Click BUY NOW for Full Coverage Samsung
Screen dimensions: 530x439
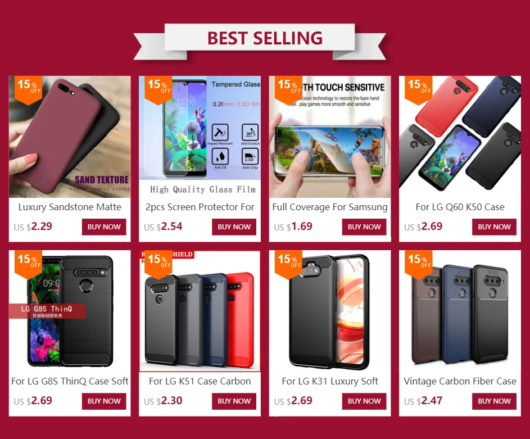click(364, 227)
